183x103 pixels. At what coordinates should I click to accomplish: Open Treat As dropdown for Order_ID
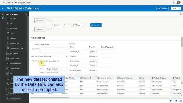click(94, 56)
